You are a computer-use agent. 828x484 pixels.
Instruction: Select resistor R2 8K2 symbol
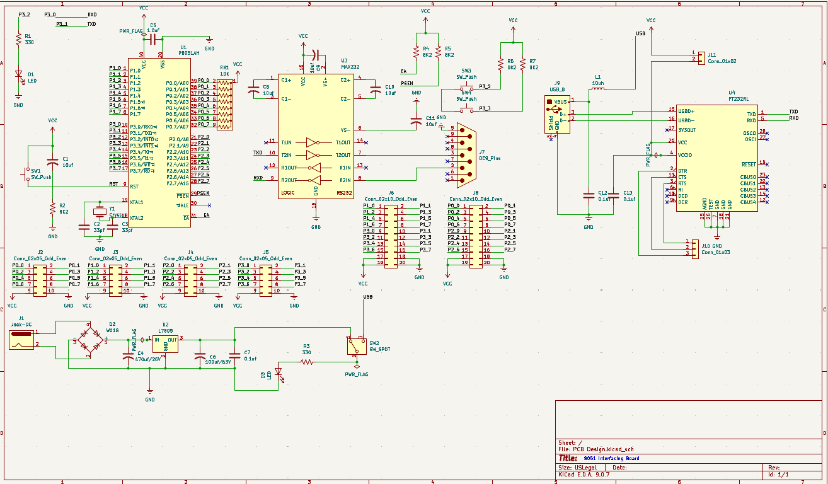point(53,209)
